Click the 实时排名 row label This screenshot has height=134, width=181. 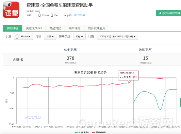click(x=18, y=59)
